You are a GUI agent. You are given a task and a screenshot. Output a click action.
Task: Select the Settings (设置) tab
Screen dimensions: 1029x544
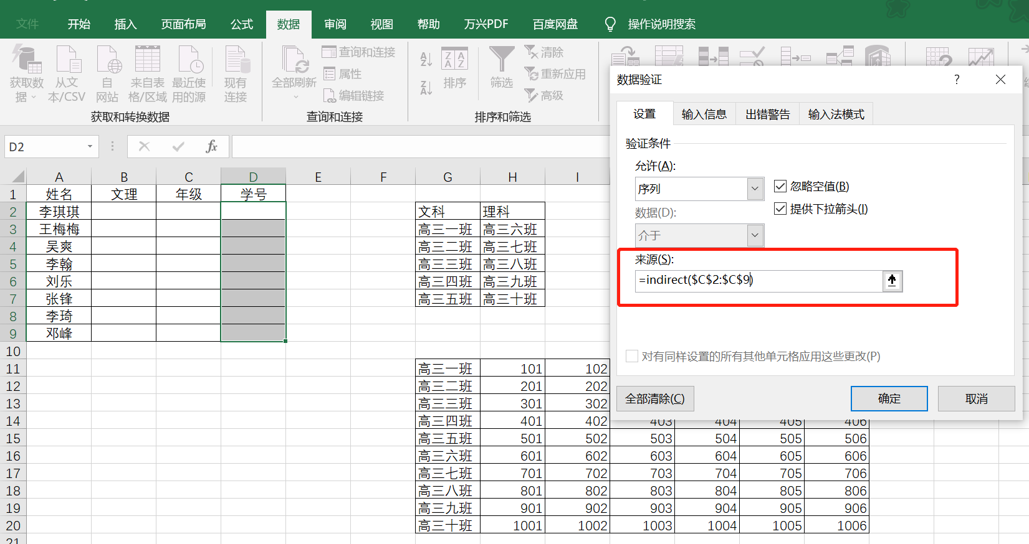(644, 114)
